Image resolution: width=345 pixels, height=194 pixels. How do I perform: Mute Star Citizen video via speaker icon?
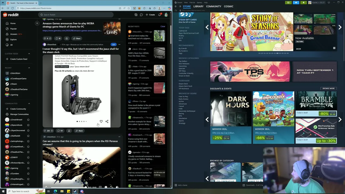117,187
